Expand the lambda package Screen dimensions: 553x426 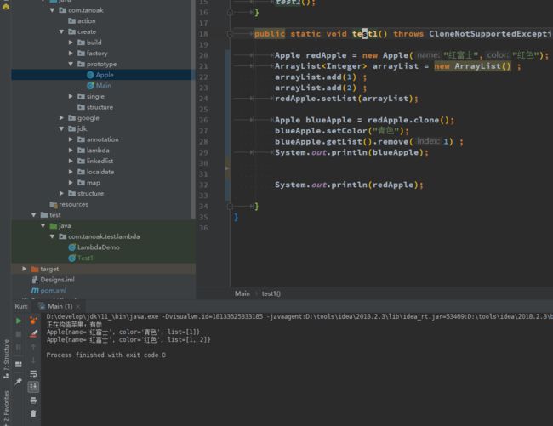click(x=71, y=151)
